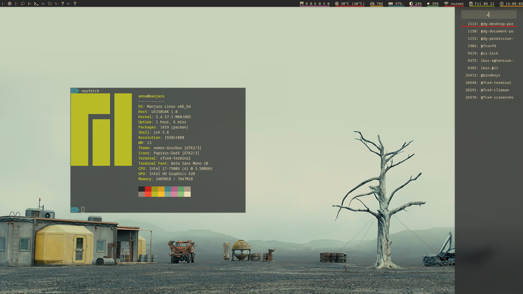Click the Fri 08 21 calendar date
The image size is (523, 294).
coord(482,4)
